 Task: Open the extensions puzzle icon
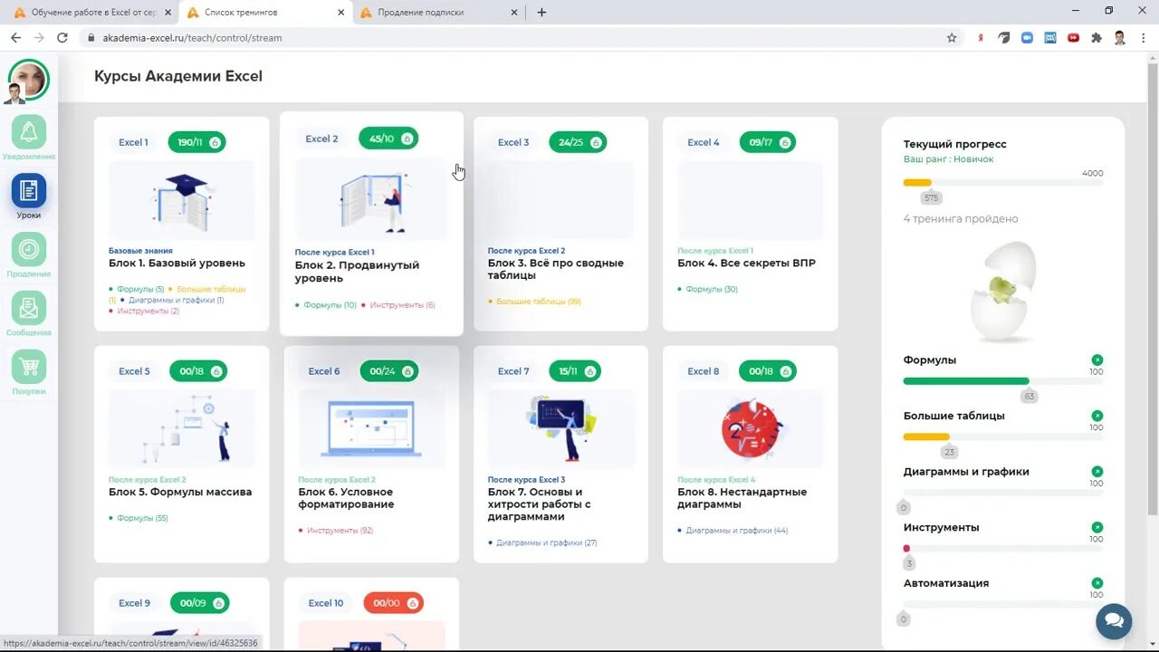coord(1097,38)
